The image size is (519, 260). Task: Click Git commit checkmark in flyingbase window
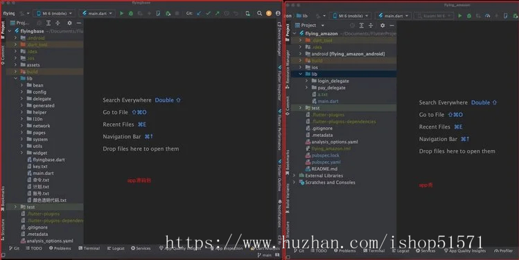click(208, 14)
